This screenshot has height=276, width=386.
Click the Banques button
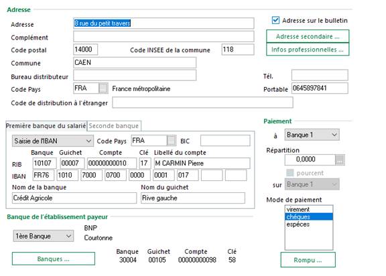(x=54, y=259)
